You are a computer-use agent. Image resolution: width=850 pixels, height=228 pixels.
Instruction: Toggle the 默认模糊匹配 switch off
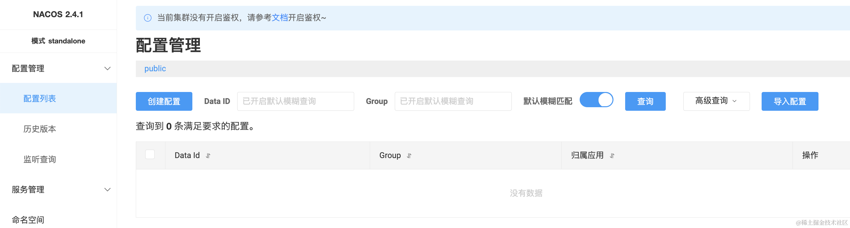pyautogui.click(x=596, y=100)
